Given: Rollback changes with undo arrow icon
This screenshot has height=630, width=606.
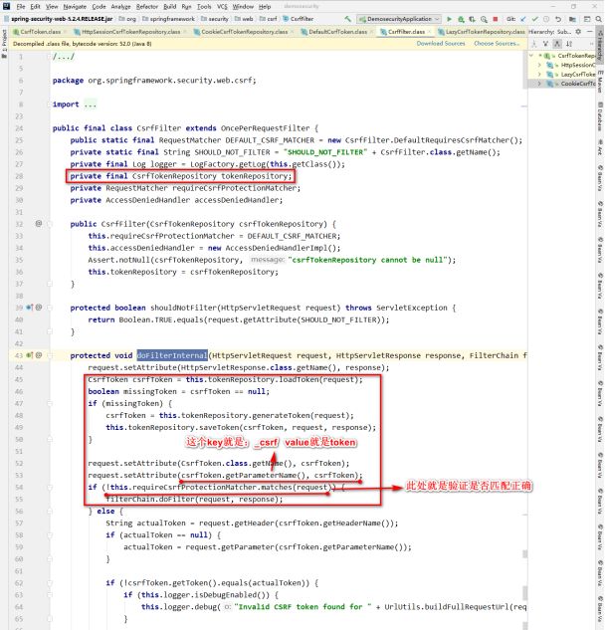Looking at the screenshot, I should pos(558,19).
